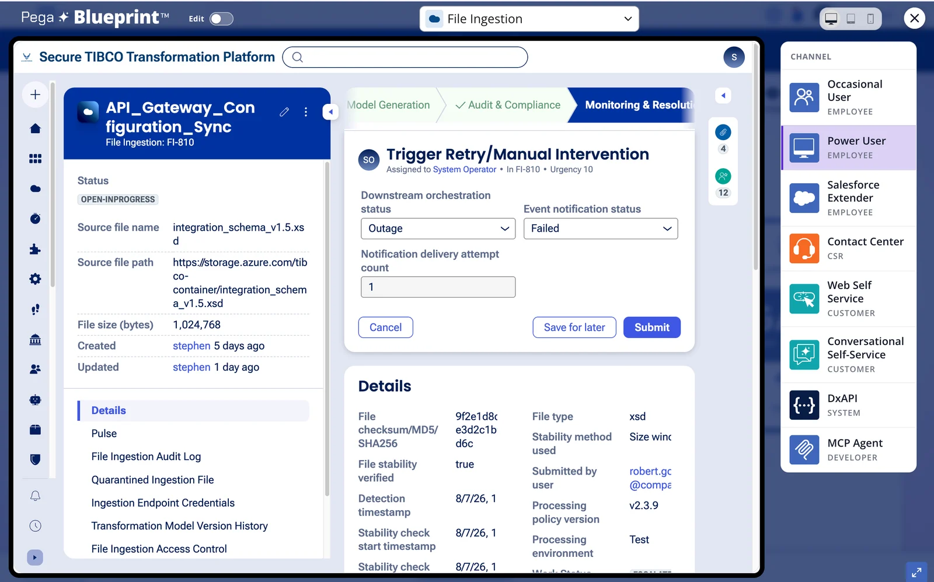Submit the Trigger Retry assignment
This screenshot has height=582, width=934.
(652, 327)
